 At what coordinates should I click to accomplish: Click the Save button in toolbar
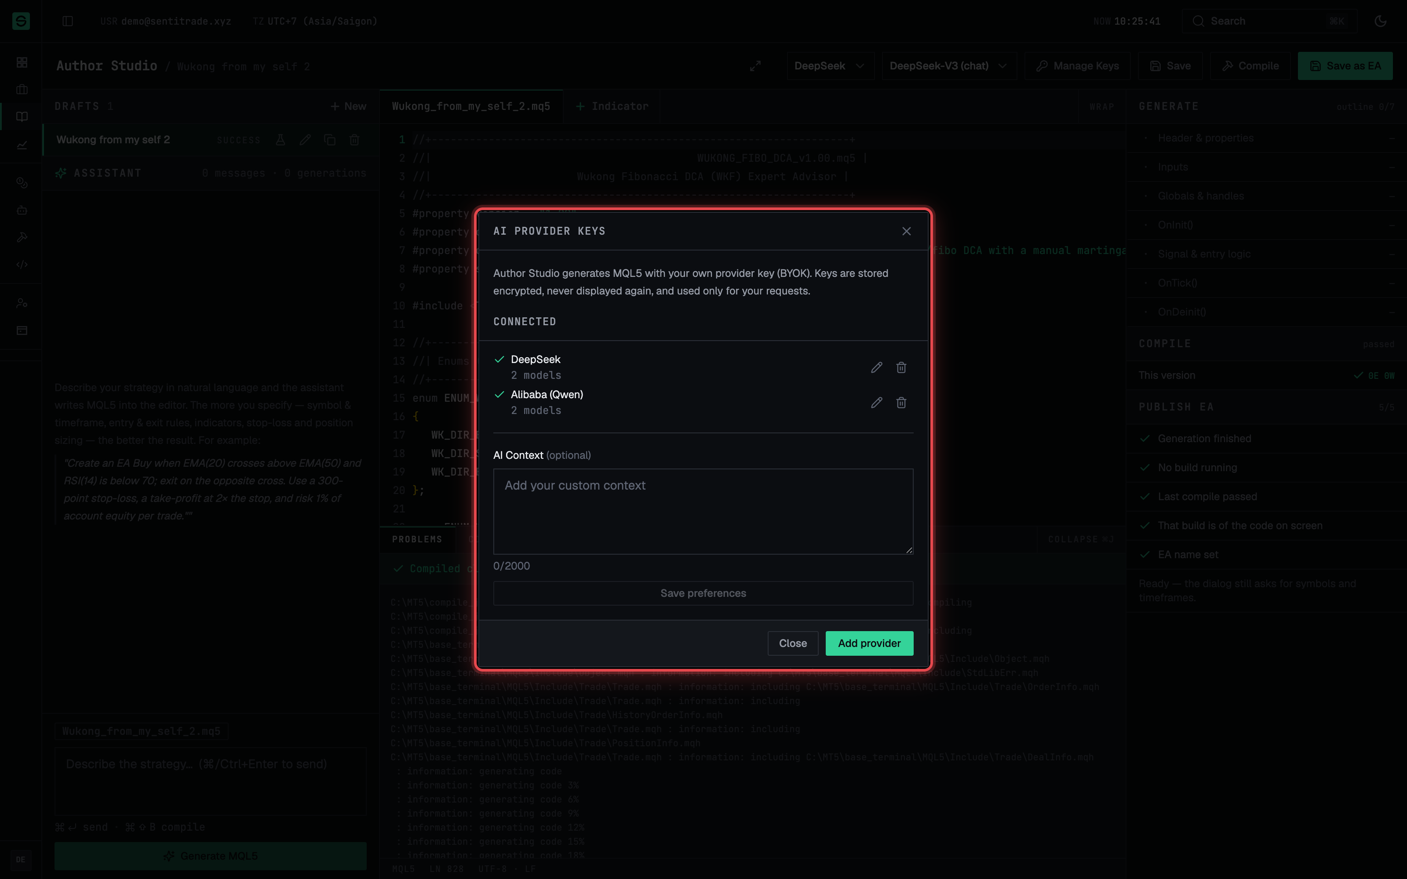click(x=1170, y=65)
